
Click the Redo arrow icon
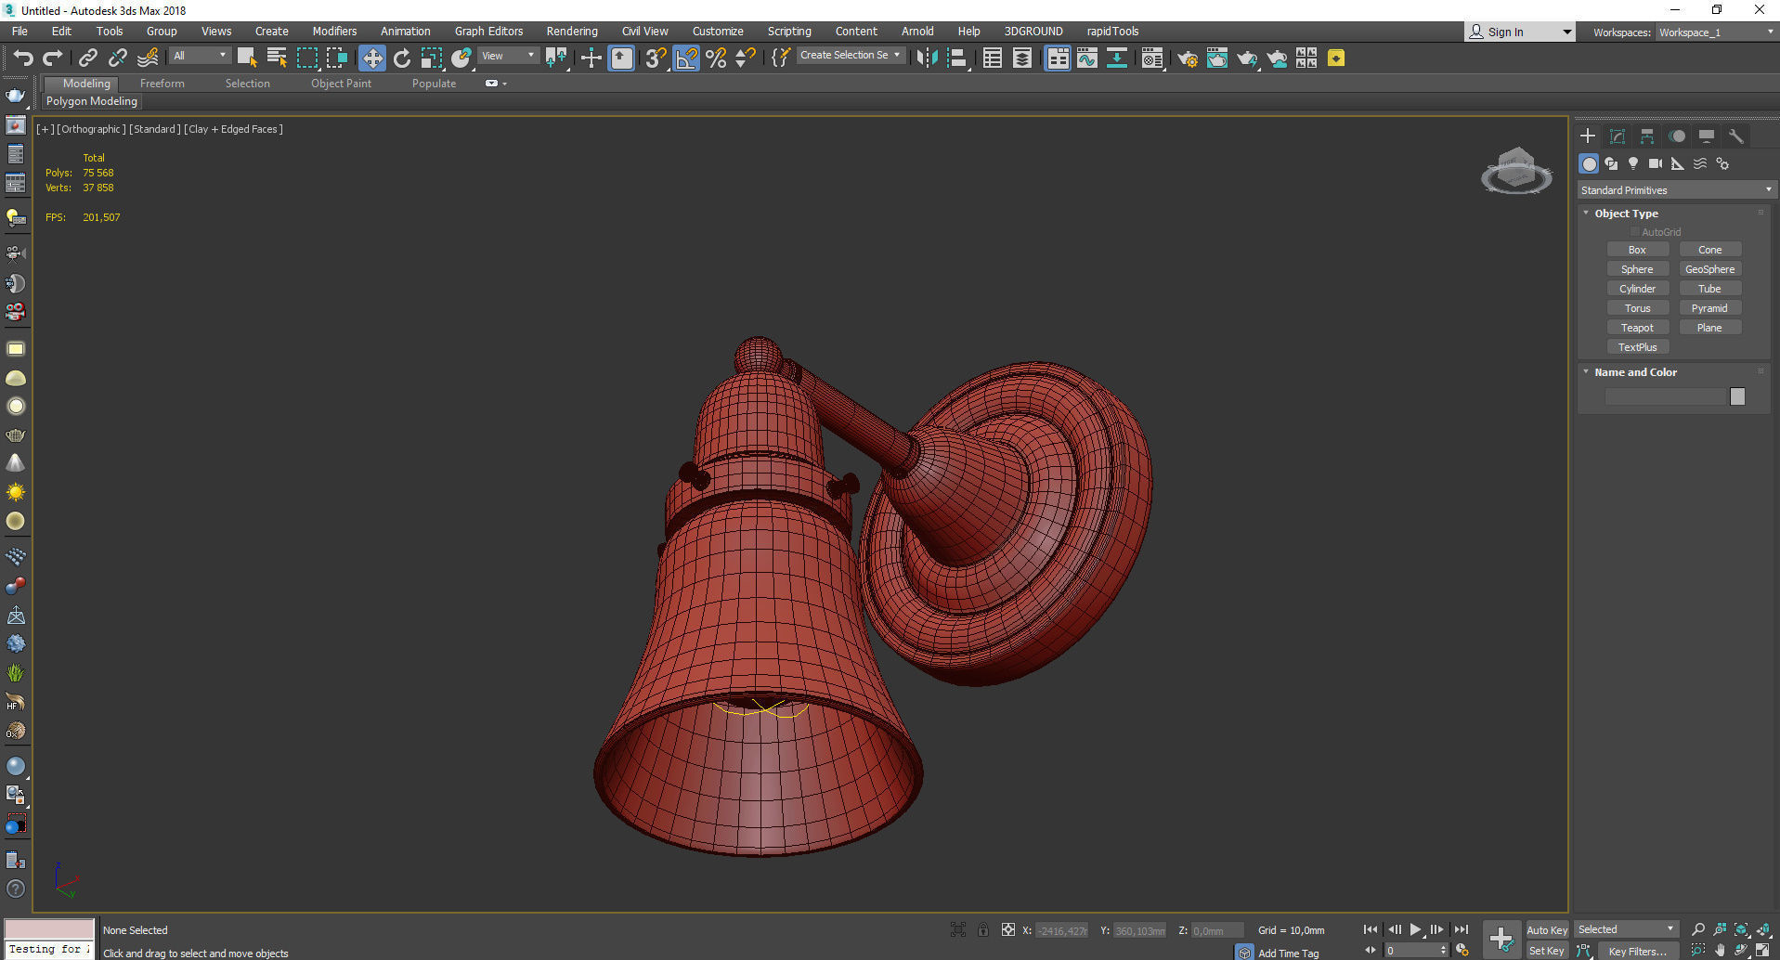click(53, 58)
